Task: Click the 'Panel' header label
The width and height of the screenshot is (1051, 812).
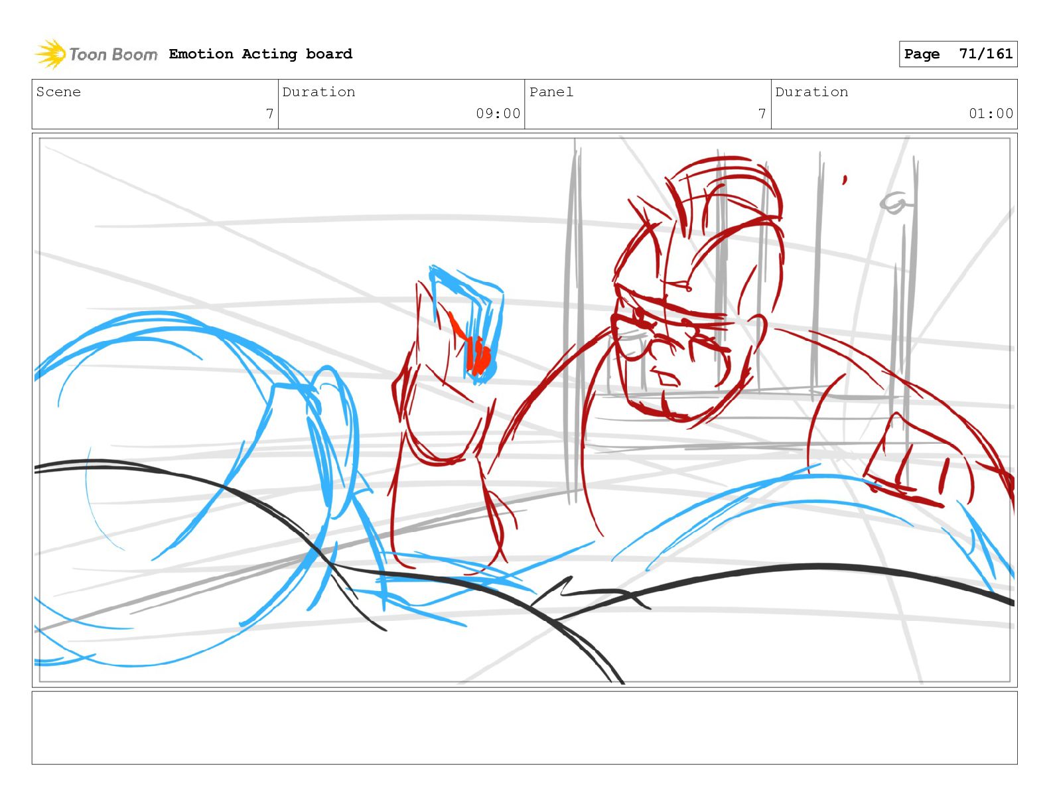Action: [x=551, y=92]
